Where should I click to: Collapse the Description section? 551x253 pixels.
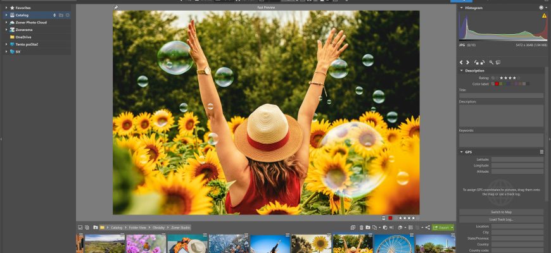pyautogui.click(x=462, y=71)
